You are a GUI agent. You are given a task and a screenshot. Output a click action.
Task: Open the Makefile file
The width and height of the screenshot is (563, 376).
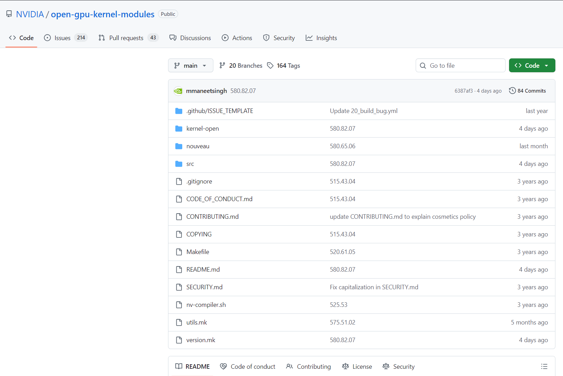tap(198, 252)
